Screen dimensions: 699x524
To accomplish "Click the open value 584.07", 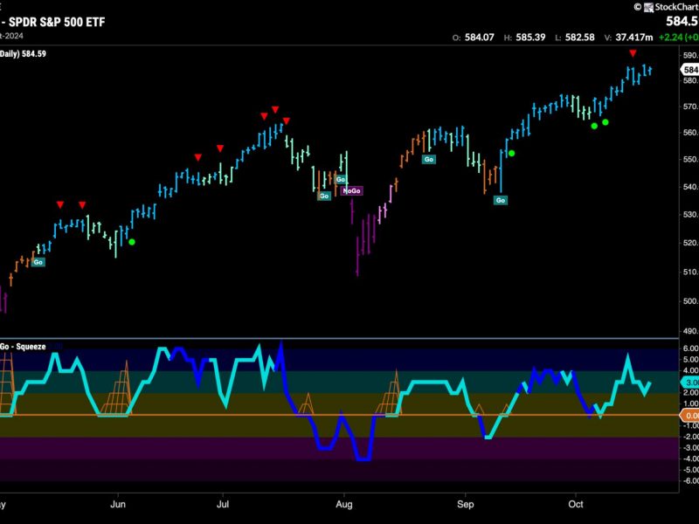I will (x=480, y=38).
